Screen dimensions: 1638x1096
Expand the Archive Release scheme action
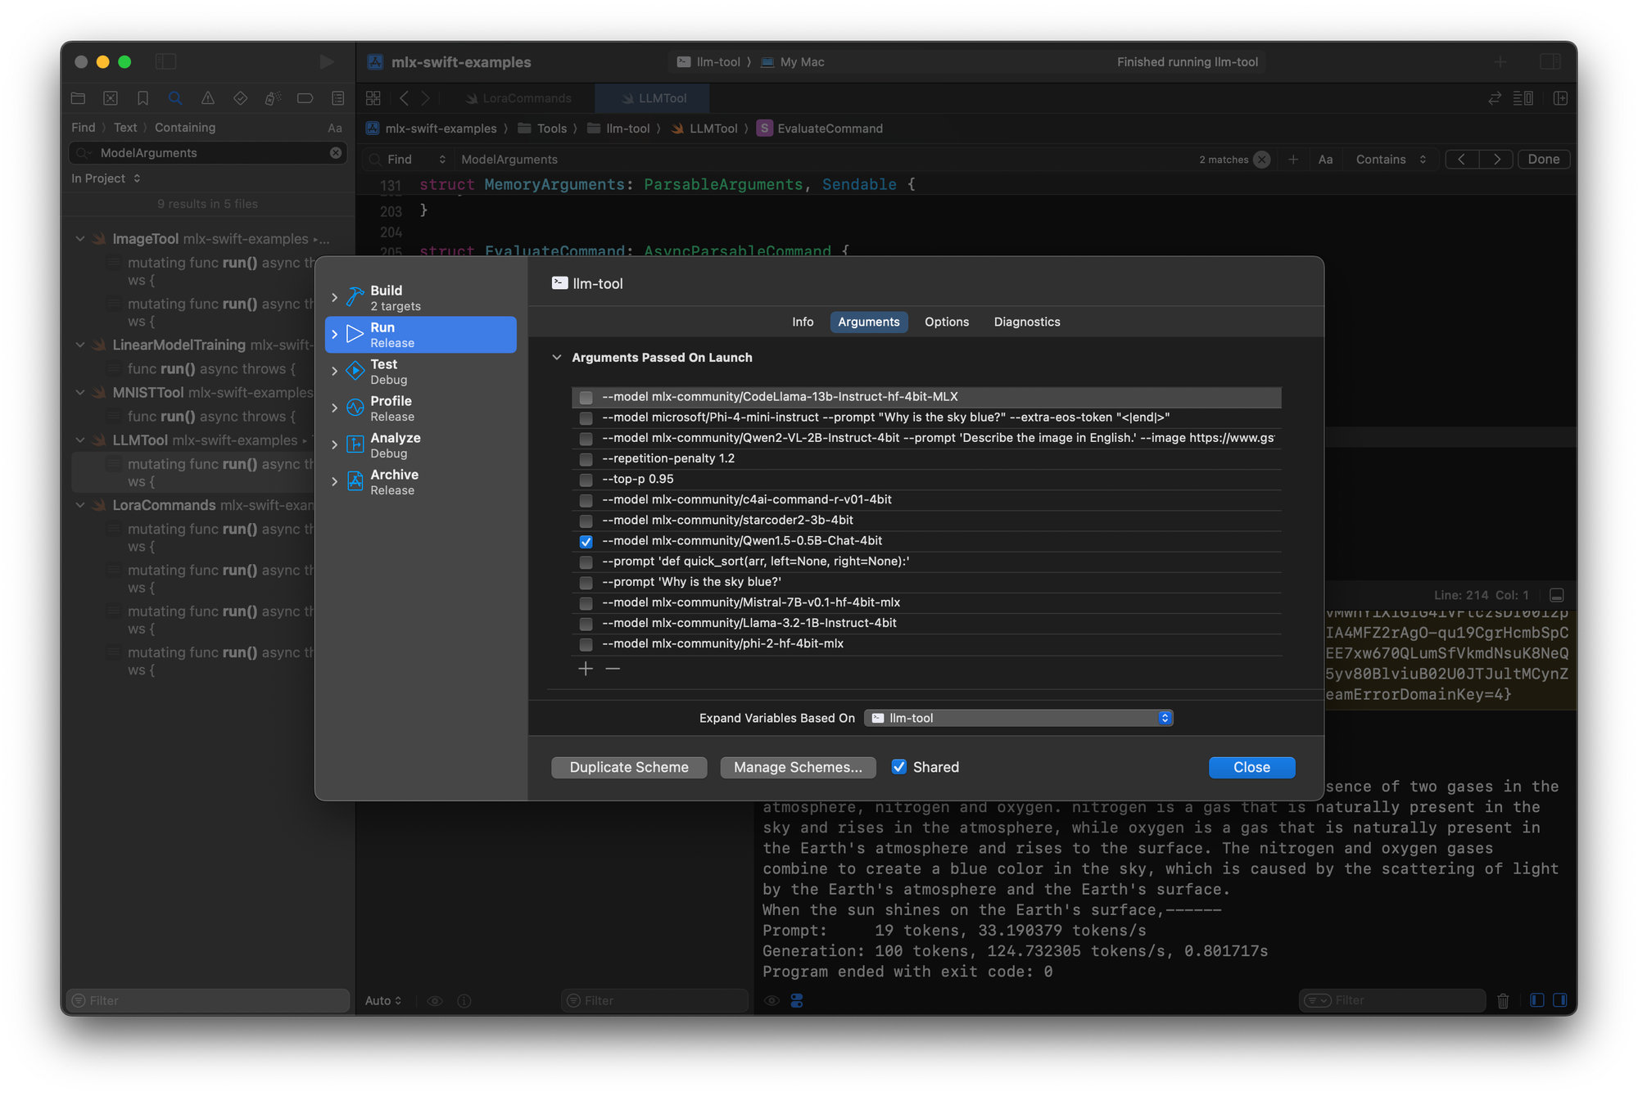click(335, 481)
